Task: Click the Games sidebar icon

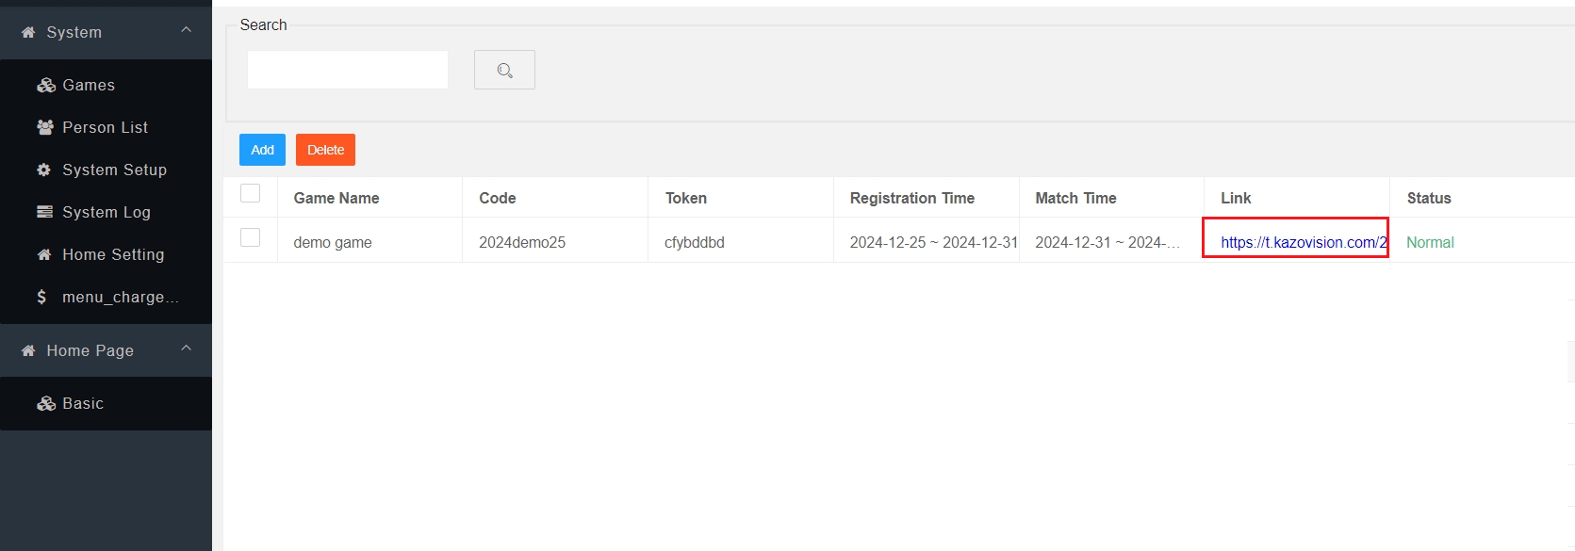Action: coord(46,86)
